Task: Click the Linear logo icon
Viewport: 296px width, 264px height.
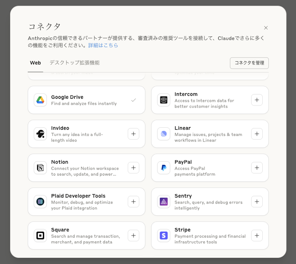Action: [164, 134]
